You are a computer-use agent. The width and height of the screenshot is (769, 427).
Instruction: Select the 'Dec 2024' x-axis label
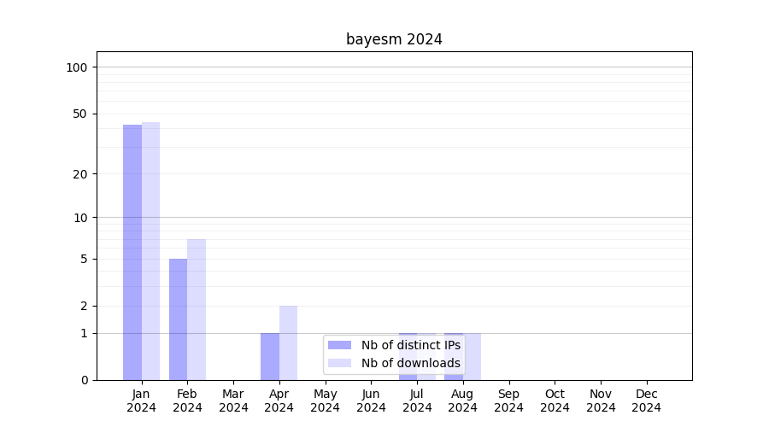[x=646, y=401]
